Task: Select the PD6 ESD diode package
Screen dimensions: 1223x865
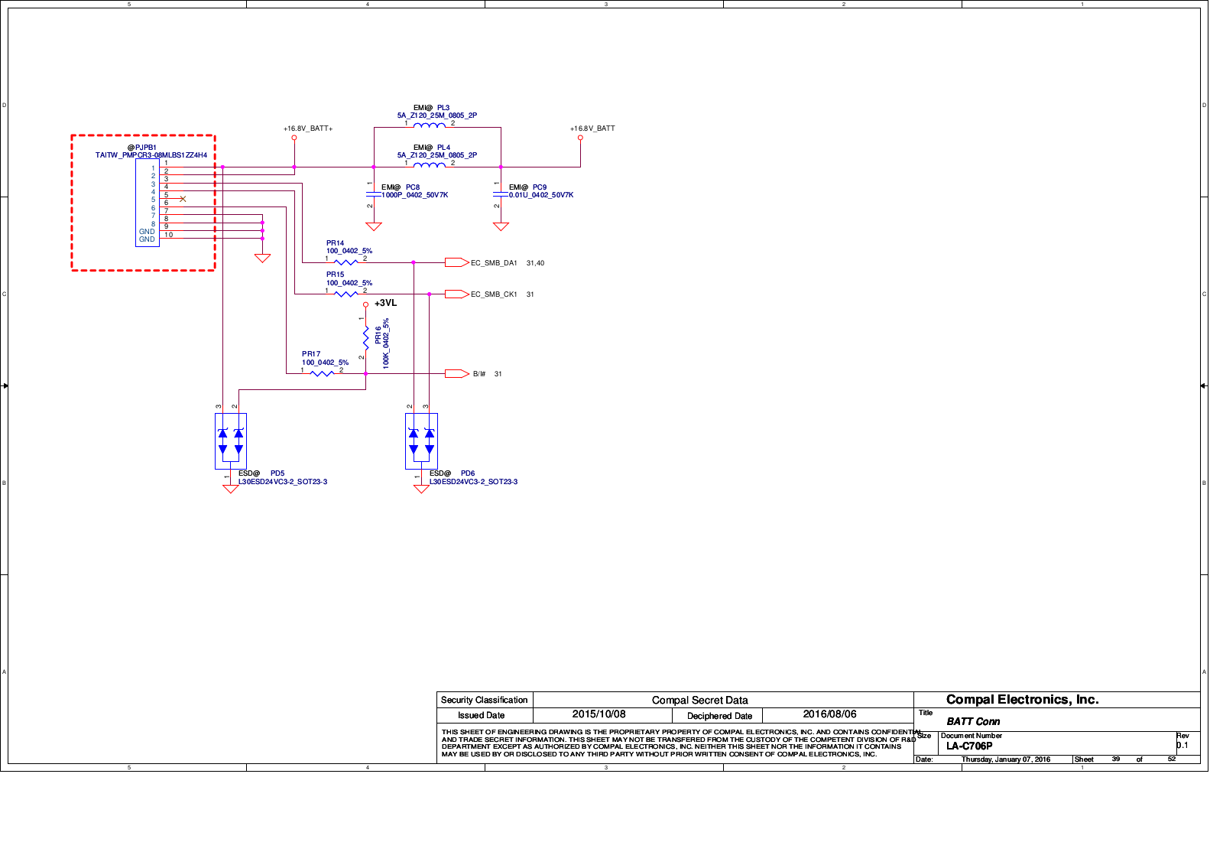Action: (x=421, y=441)
